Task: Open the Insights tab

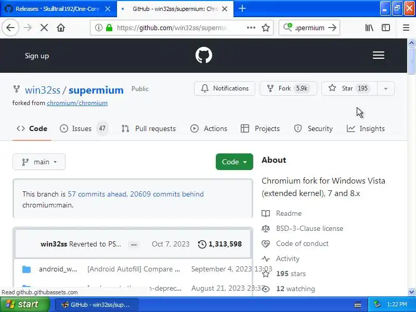Action: 366,128
